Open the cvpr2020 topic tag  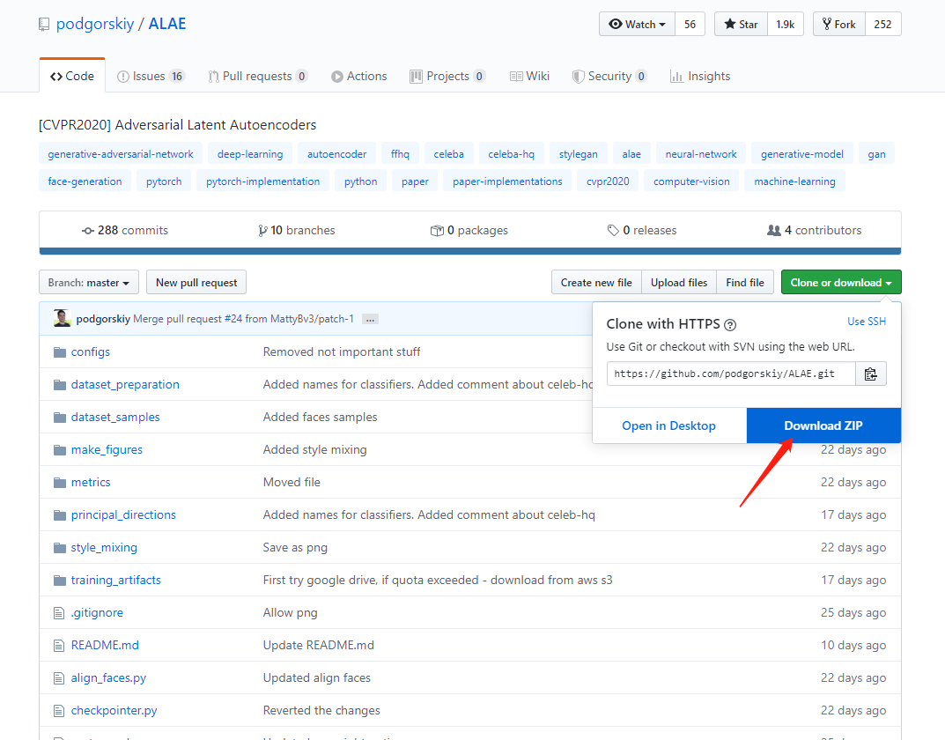608,181
